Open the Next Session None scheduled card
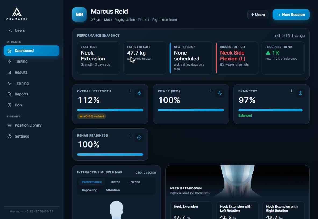321x219 pixels. (x=191, y=58)
